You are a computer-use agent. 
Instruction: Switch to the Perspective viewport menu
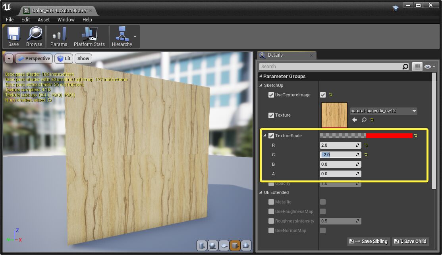34,58
